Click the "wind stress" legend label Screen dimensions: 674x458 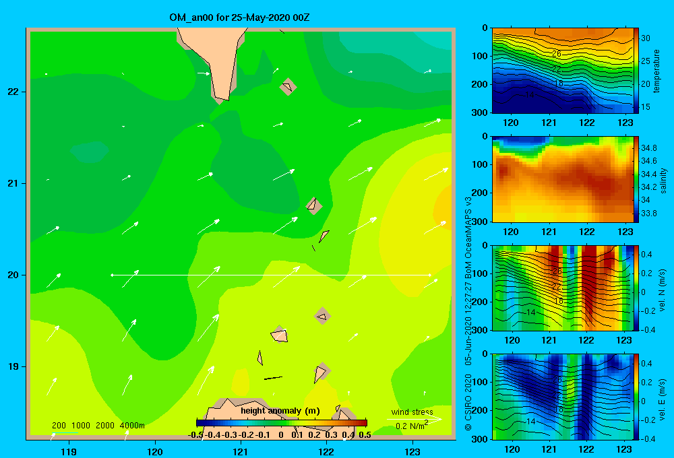click(412, 412)
